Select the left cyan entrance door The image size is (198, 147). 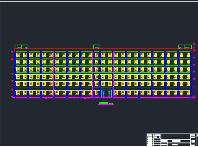point(103,93)
